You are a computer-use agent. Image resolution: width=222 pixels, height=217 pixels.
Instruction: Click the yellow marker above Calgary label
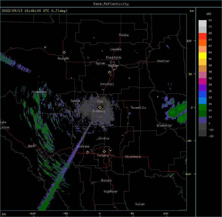coord(104,152)
